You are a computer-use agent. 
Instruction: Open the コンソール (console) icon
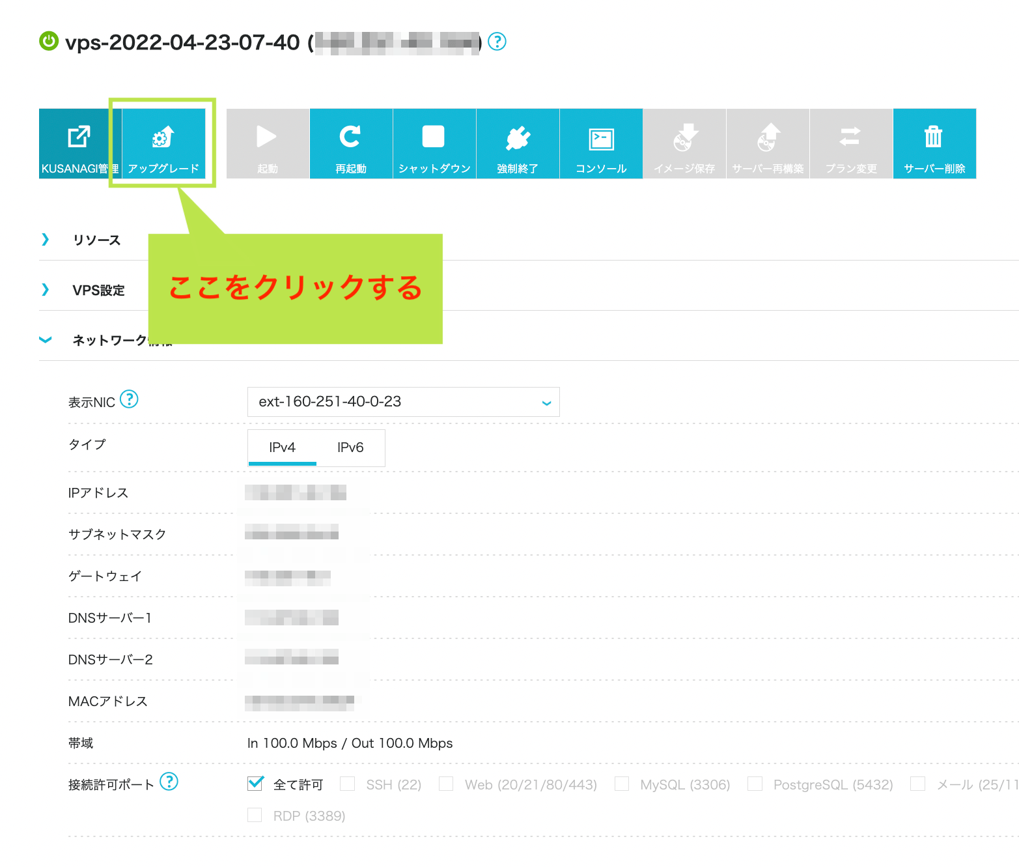click(x=600, y=143)
